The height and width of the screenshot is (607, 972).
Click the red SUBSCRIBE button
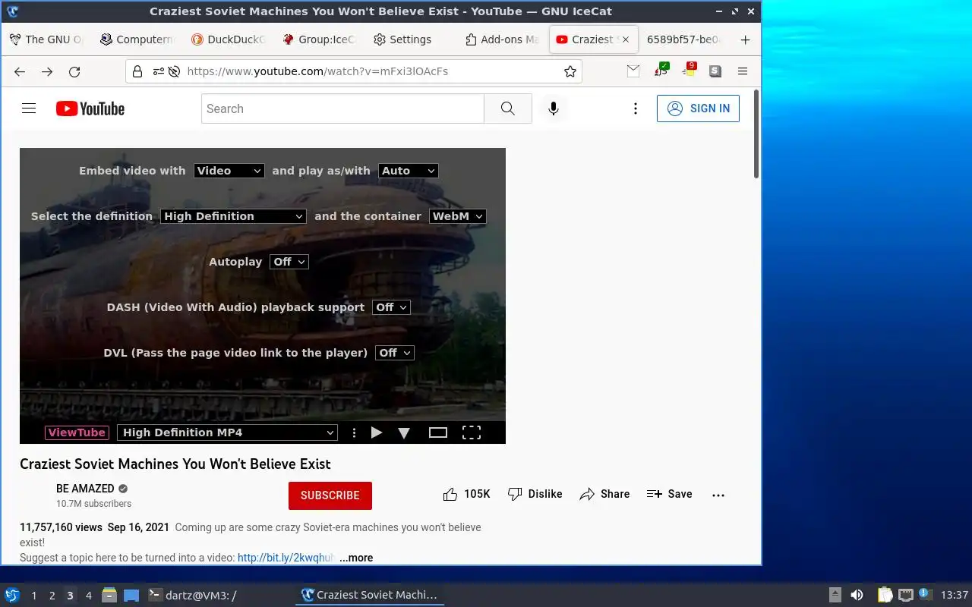(x=330, y=495)
